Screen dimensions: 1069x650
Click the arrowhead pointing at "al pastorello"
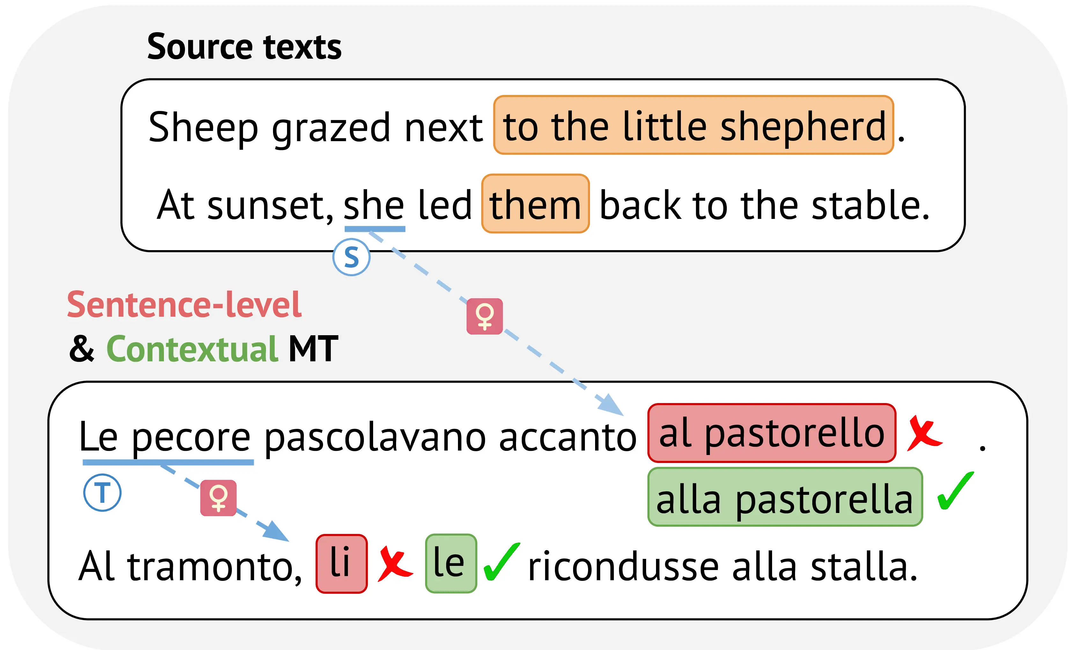click(612, 405)
